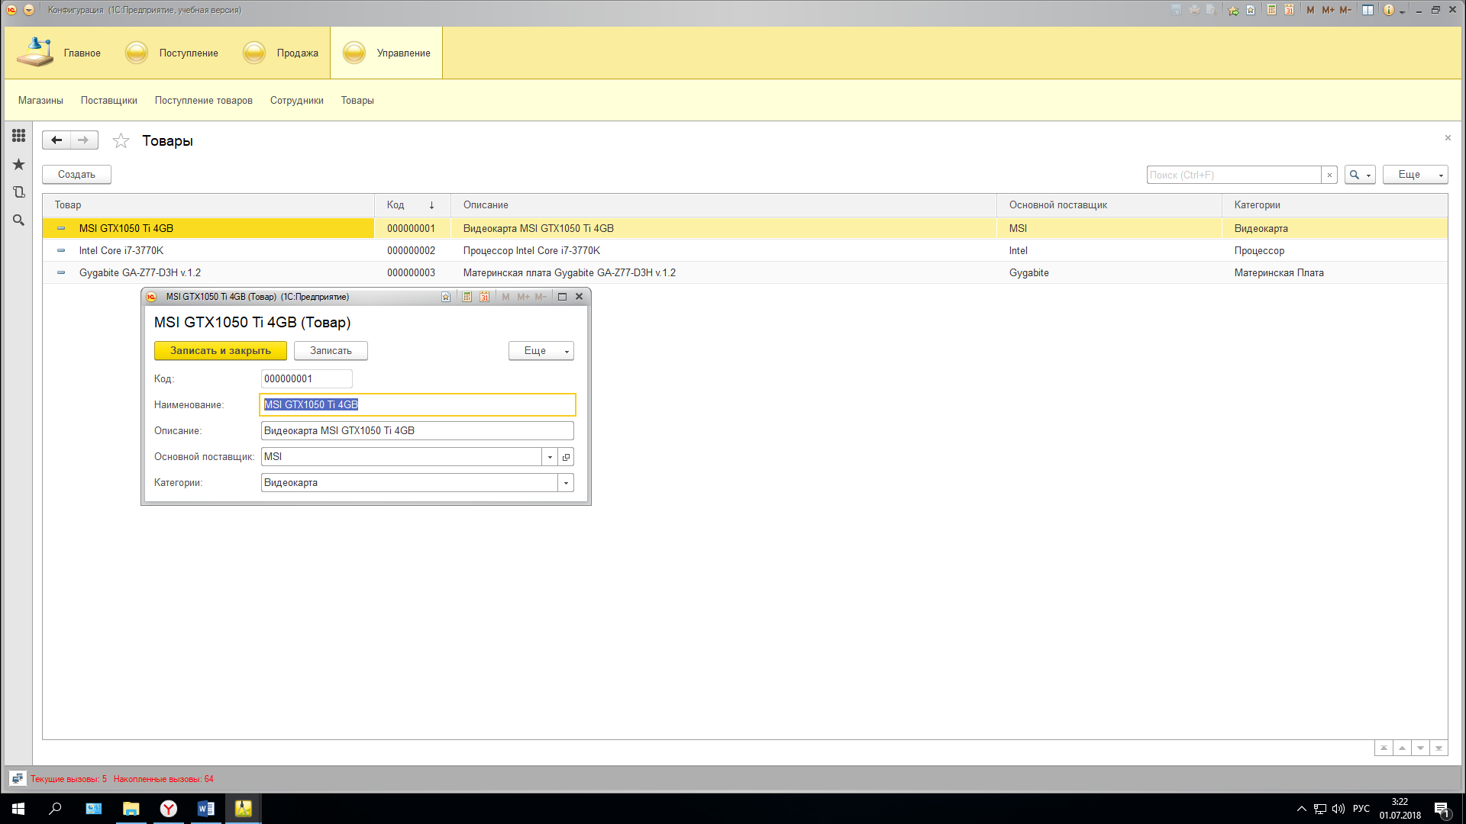The width and height of the screenshot is (1466, 824).
Task: Open the search magnifier dropdown button
Action: [1360, 175]
